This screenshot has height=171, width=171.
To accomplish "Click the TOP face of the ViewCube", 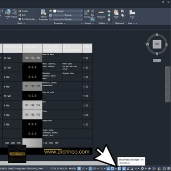I will [157, 44].
